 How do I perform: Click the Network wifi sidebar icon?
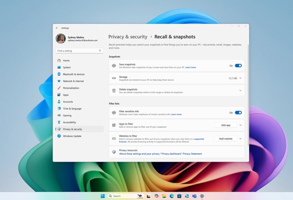pyautogui.click(x=59, y=81)
